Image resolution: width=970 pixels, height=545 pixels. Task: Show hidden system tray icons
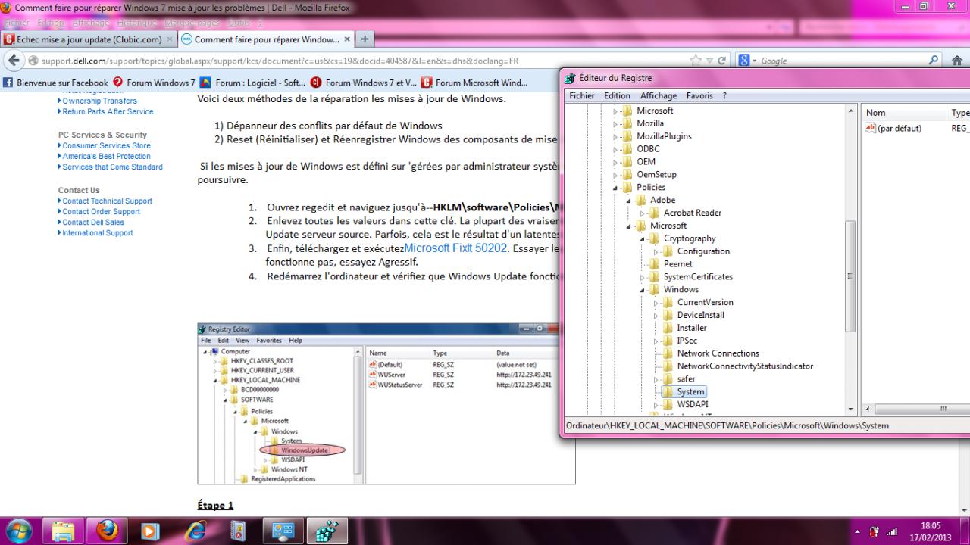859,531
